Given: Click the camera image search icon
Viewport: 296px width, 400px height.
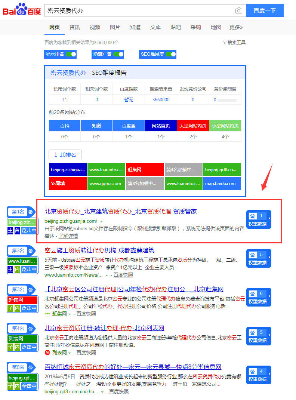Looking at the screenshot, I should 239,10.
